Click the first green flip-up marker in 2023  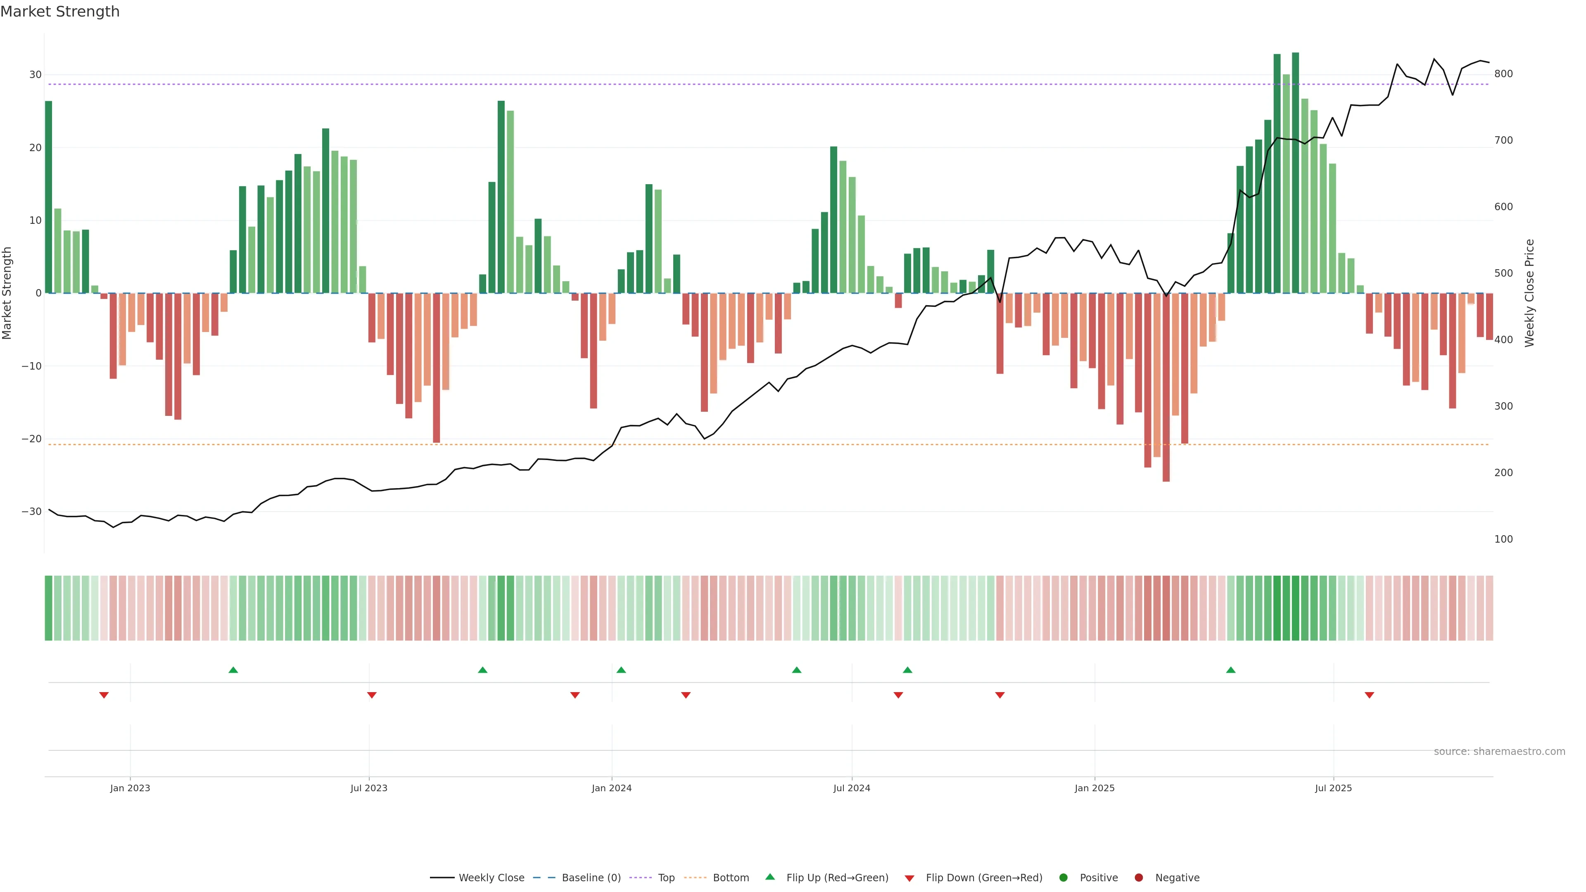pos(233,670)
